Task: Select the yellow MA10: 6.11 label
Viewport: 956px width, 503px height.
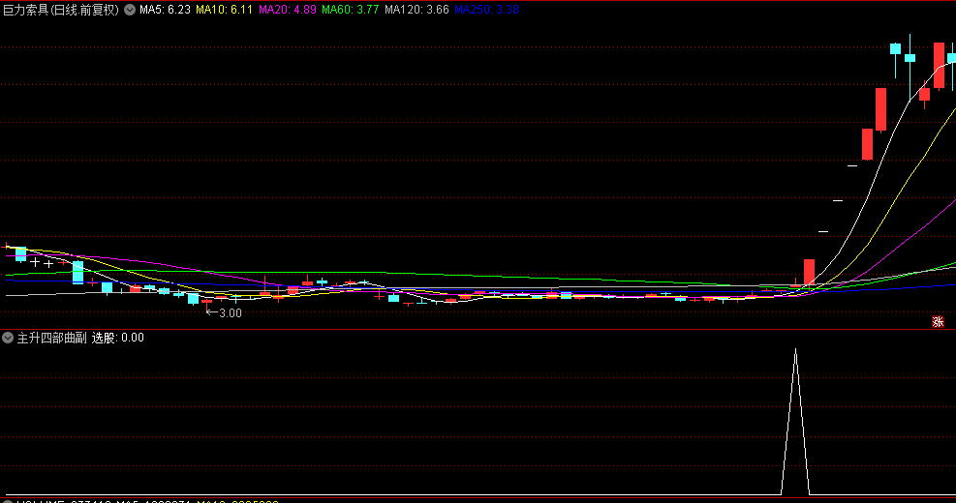Action: pyautogui.click(x=225, y=10)
